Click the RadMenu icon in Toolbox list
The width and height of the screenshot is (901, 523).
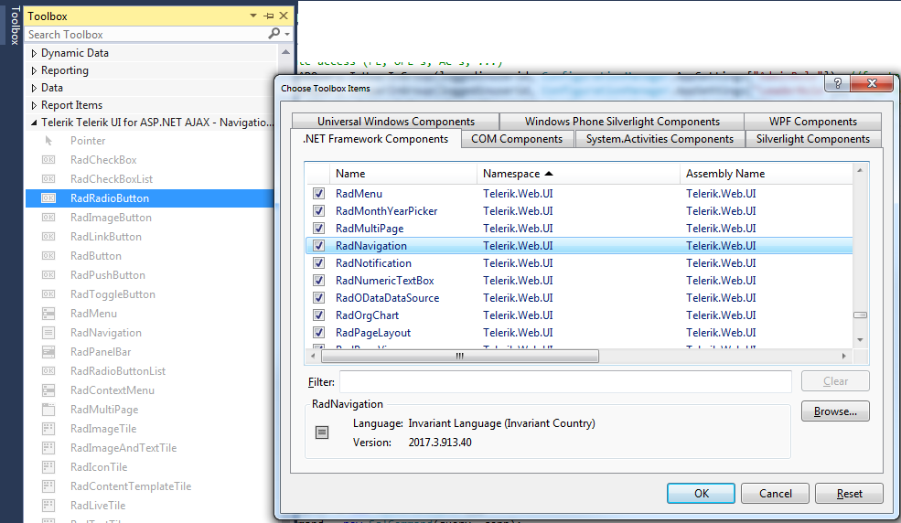coord(48,314)
